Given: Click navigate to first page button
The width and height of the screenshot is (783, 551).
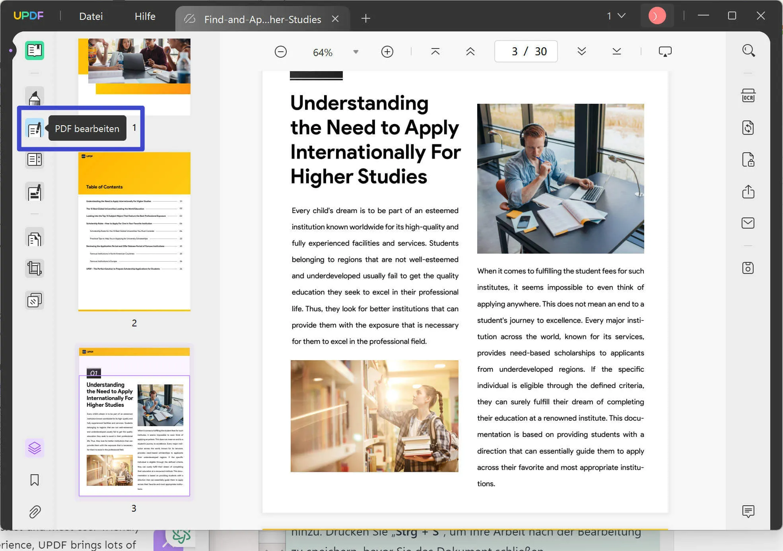Looking at the screenshot, I should (435, 51).
